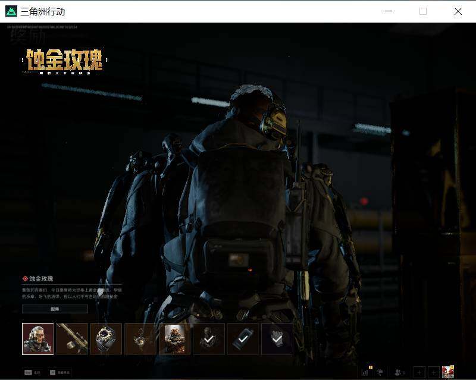This screenshot has width=476, height=380.
Task: Toggle the checked operator figure reward slot
Action: 209,339
